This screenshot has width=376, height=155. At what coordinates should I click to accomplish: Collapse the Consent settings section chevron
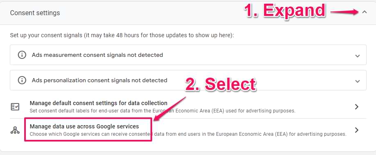[x=365, y=12]
